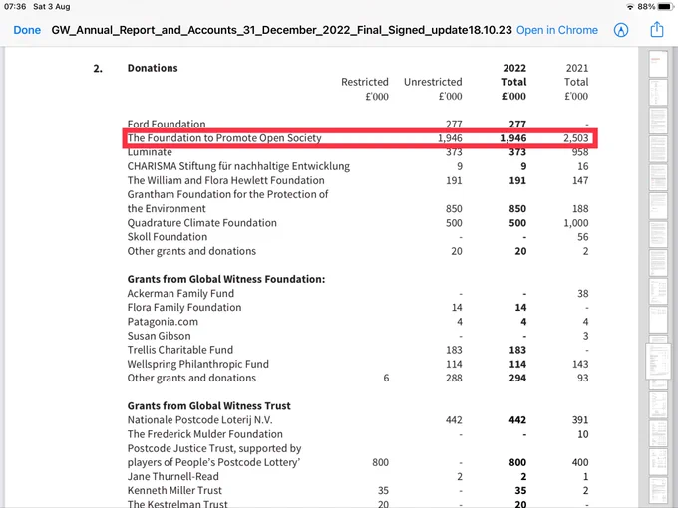Image resolution: width=678 pixels, height=508 pixels.
Task: Select the 'Unrestricted' column header
Action: click(x=433, y=82)
